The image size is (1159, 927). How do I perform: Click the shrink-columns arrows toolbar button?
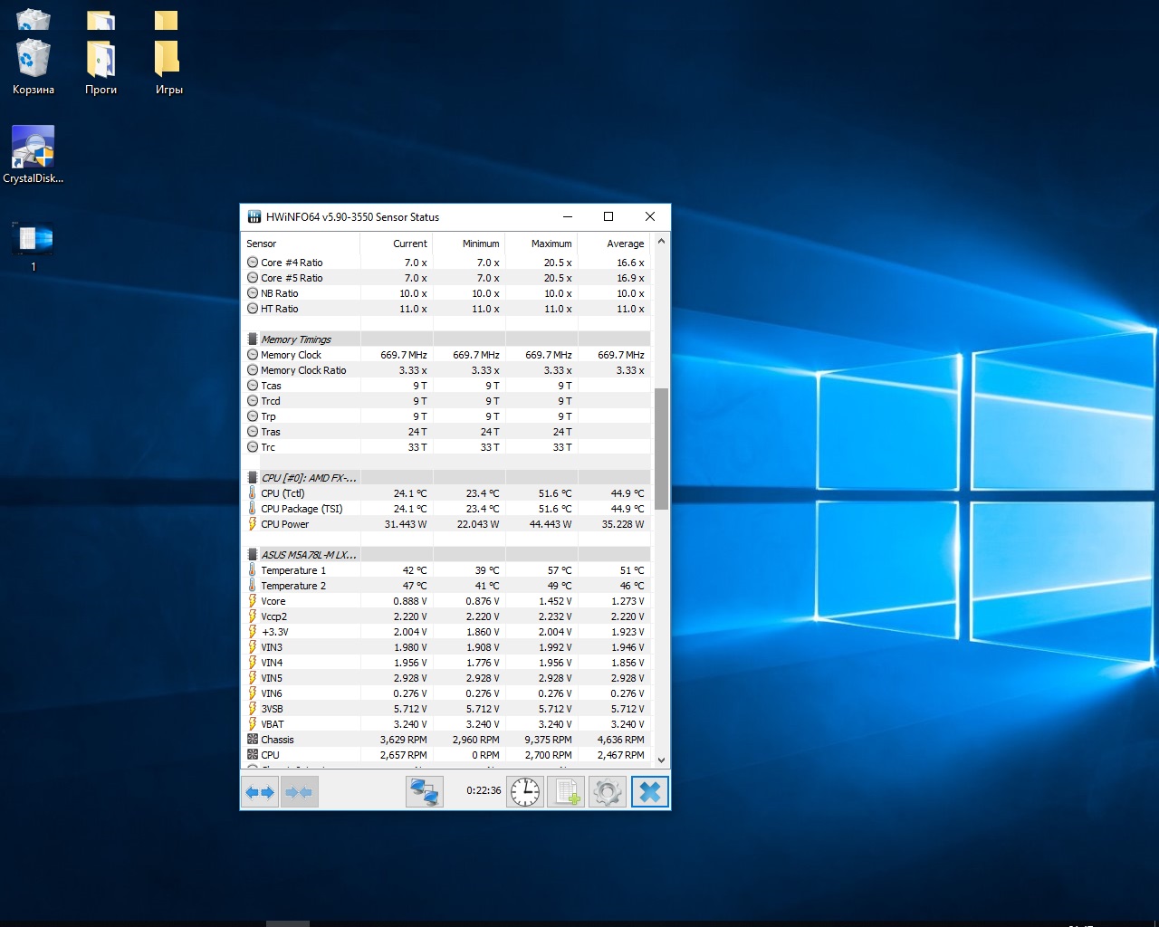299,792
